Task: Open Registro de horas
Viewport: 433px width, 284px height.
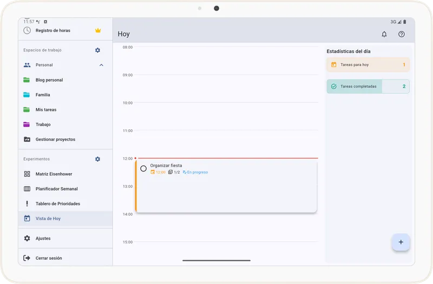Action: pyautogui.click(x=53, y=30)
